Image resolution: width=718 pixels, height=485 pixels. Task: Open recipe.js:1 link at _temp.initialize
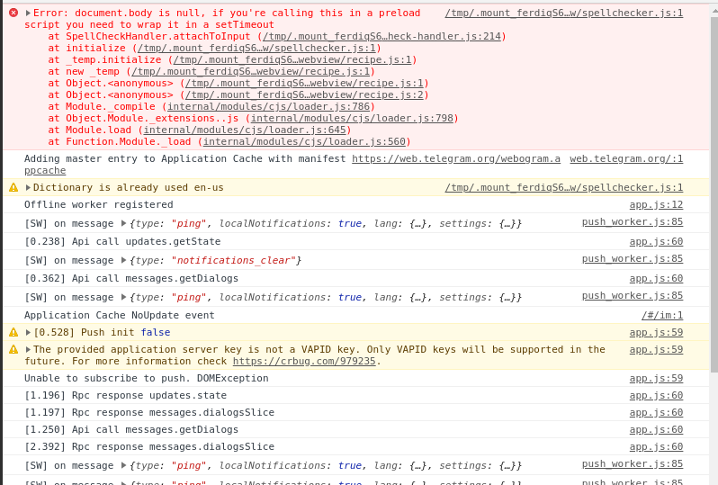292,59
